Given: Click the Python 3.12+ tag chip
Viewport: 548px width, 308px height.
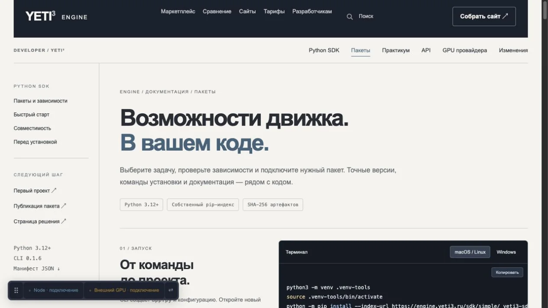Looking at the screenshot, I should 141,205.
